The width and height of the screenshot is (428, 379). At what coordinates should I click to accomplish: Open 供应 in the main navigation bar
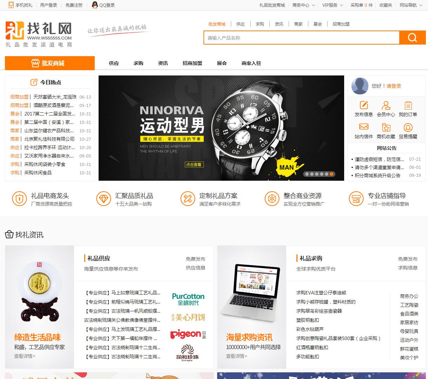(114, 63)
